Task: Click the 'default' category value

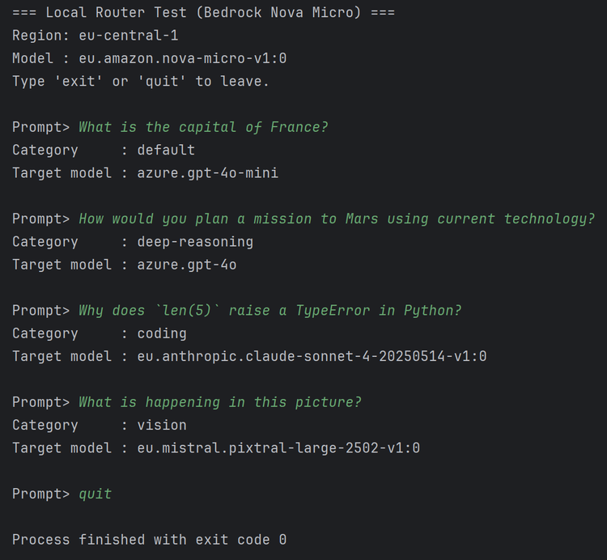Action: coord(166,150)
